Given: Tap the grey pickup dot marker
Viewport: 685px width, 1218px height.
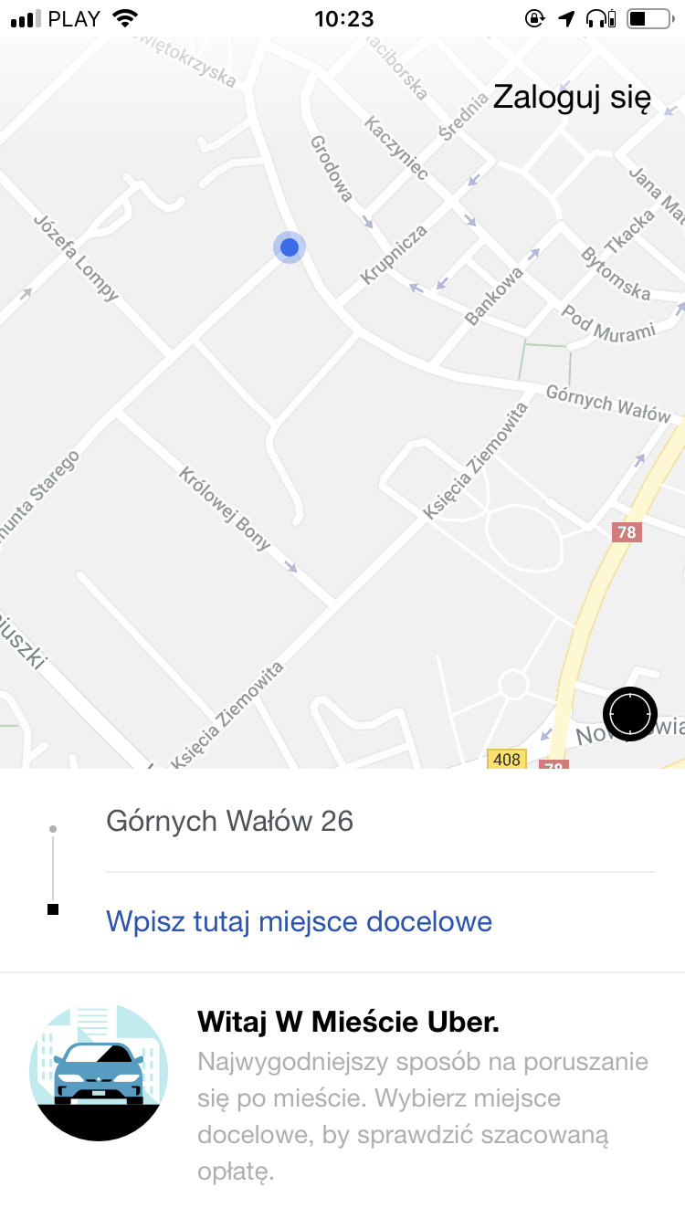Looking at the screenshot, I should 53,829.
